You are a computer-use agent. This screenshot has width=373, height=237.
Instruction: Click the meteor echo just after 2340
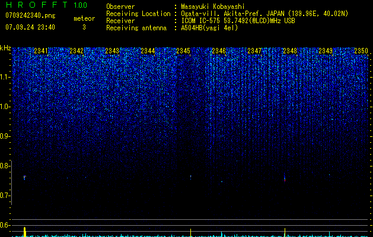pos(24,178)
